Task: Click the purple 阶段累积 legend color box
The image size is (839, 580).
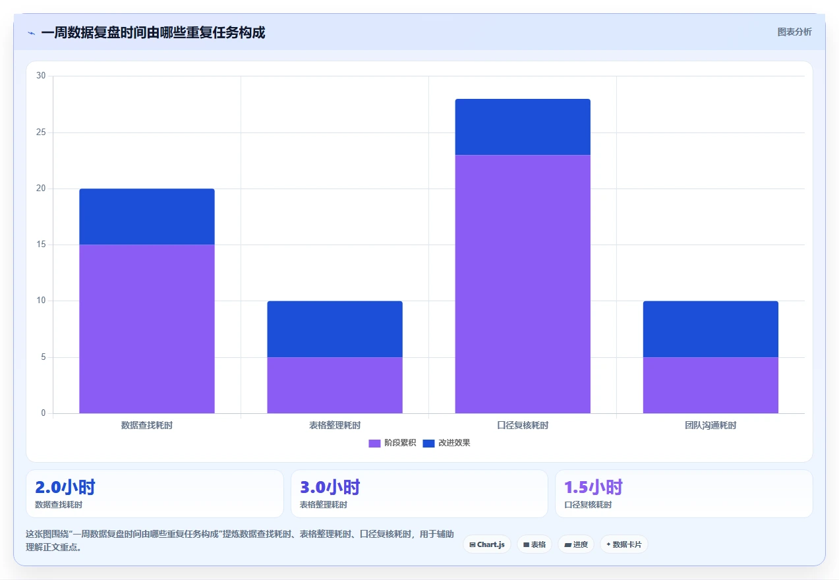Action: point(374,443)
